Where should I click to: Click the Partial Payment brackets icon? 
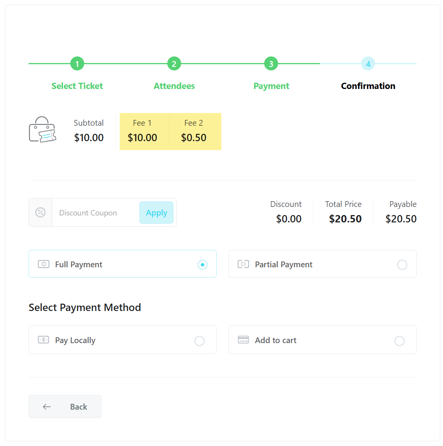click(243, 264)
